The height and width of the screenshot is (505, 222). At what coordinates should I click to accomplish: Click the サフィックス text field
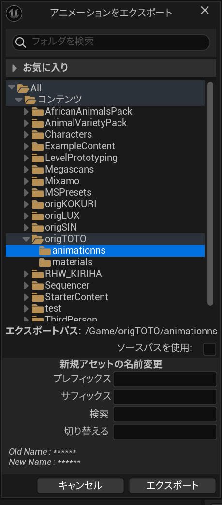click(x=165, y=396)
